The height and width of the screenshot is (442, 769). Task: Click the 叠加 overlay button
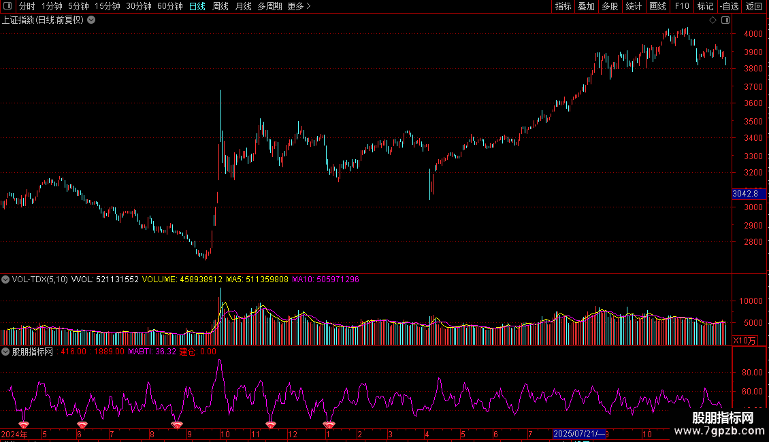(x=586, y=6)
